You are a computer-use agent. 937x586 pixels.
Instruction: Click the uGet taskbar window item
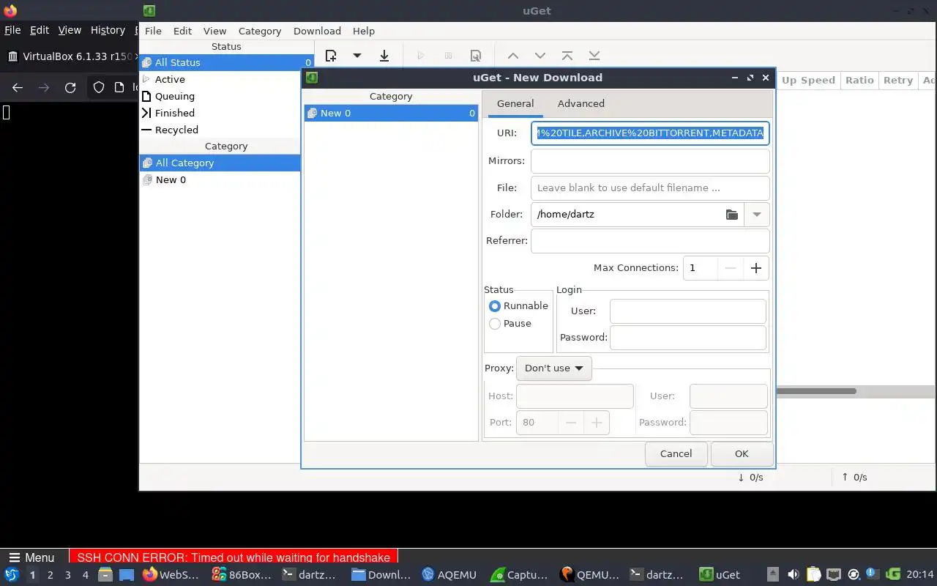(720, 575)
